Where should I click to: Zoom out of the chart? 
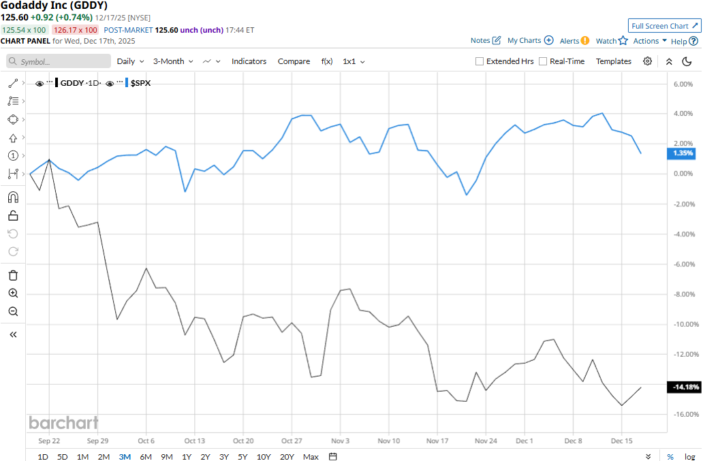(13, 311)
